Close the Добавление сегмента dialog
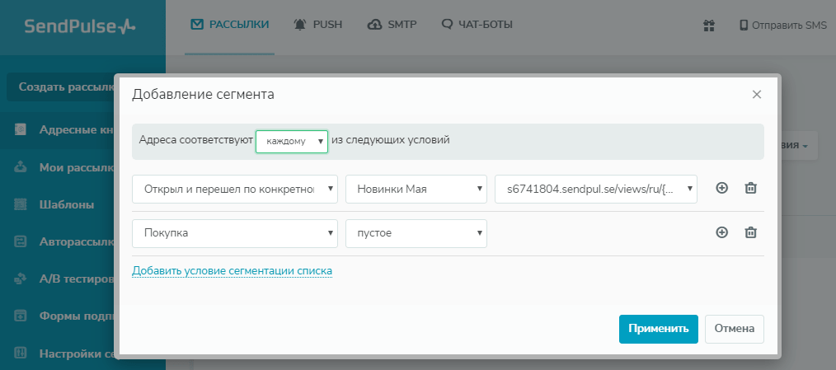The width and height of the screenshot is (836, 370). coord(757,95)
